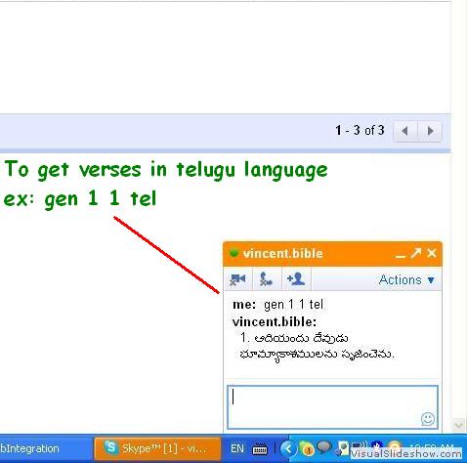
Task: Go to the newer messages page arrow
Action: pos(404,131)
